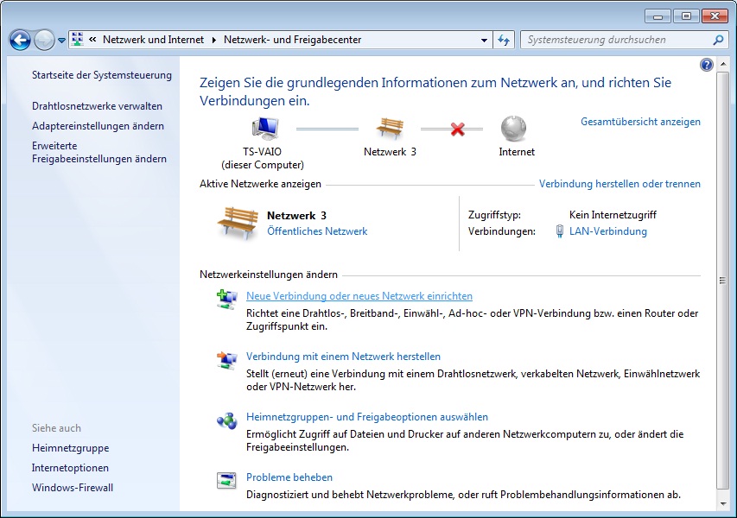
Task: Click the connect-to-network icon
Action: [x=227, y=360]
